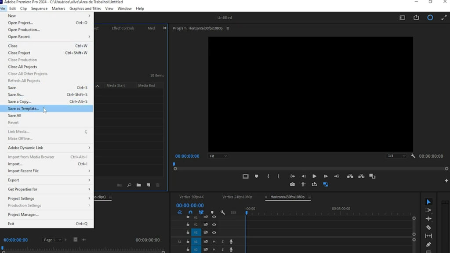Enable voice-over record on A1

231,242
